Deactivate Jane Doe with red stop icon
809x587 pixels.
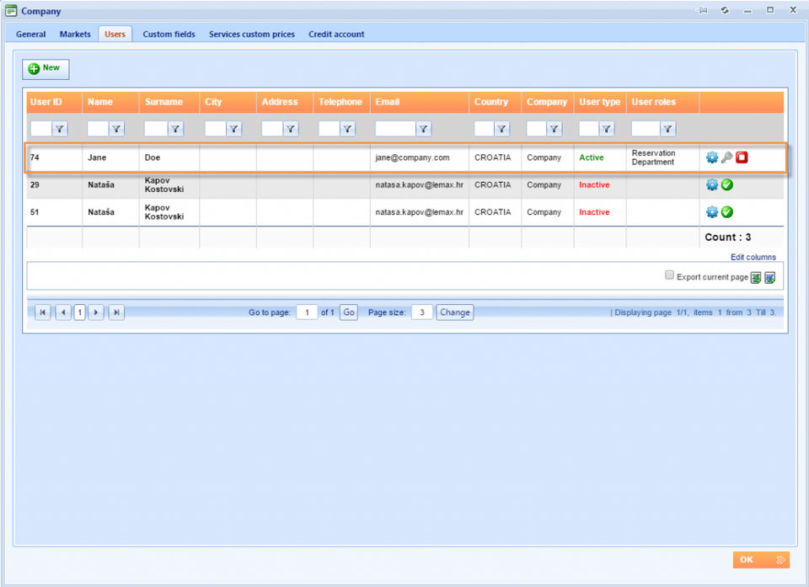point(742,157)
